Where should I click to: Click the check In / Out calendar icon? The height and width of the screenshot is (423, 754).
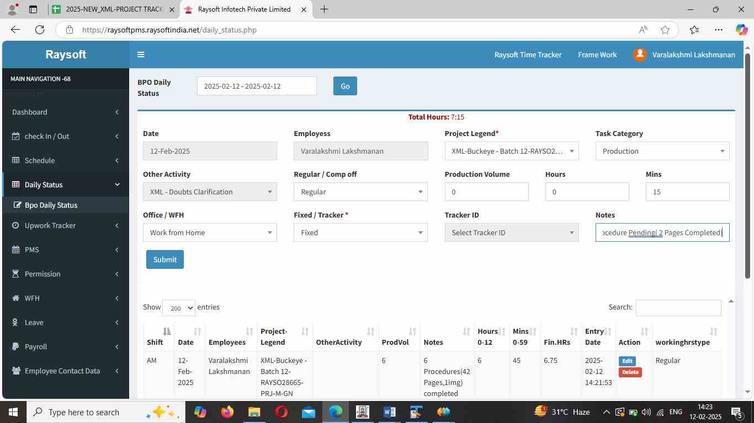pos(15,137)
